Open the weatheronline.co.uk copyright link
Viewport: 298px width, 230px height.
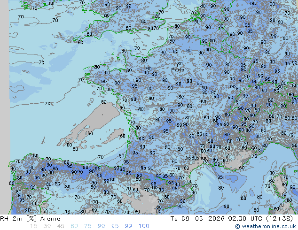point(266,226)
